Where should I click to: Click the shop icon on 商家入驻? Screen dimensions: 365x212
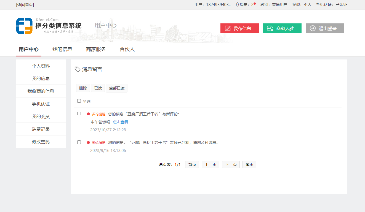point(270,28)
